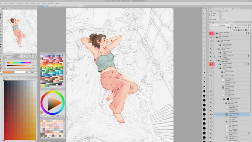
Task: Click the layer opacity value field
Action: [249, 25]
